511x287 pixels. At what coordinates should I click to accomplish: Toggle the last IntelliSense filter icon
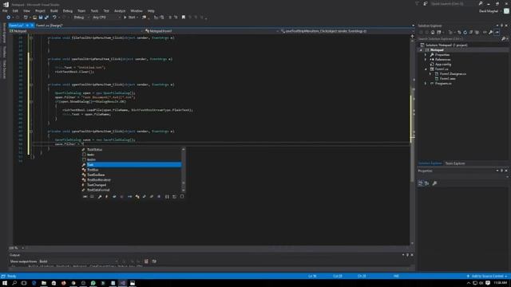(x=182, y=197)
